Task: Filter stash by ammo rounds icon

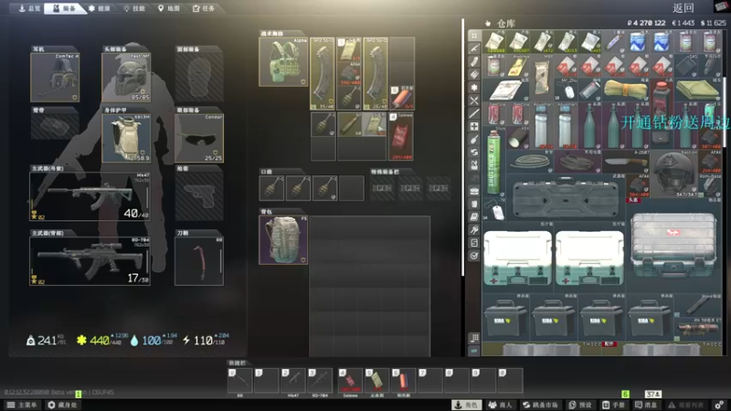Action: click(474, 75)
